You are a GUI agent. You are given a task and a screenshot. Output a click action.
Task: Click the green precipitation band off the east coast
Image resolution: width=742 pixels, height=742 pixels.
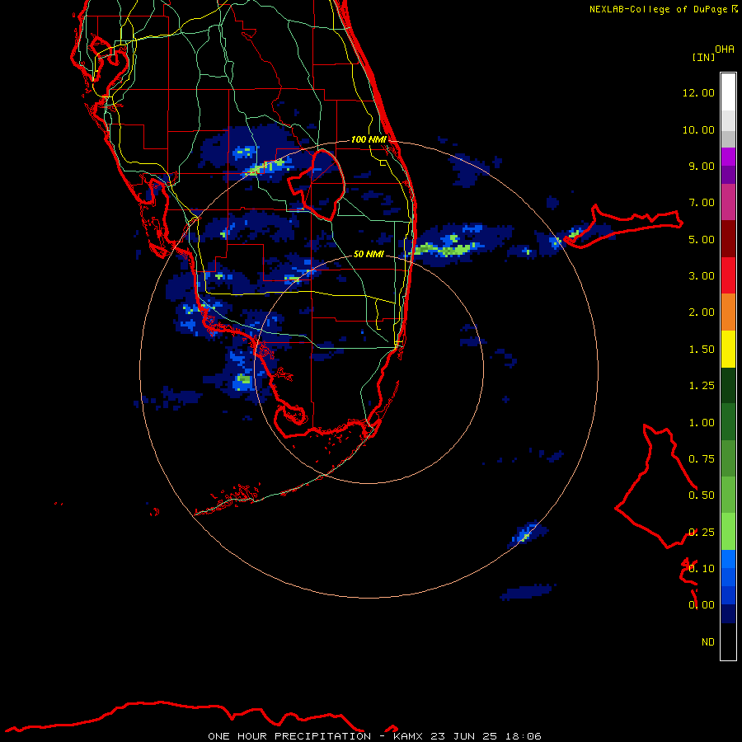tap(445, 249)
